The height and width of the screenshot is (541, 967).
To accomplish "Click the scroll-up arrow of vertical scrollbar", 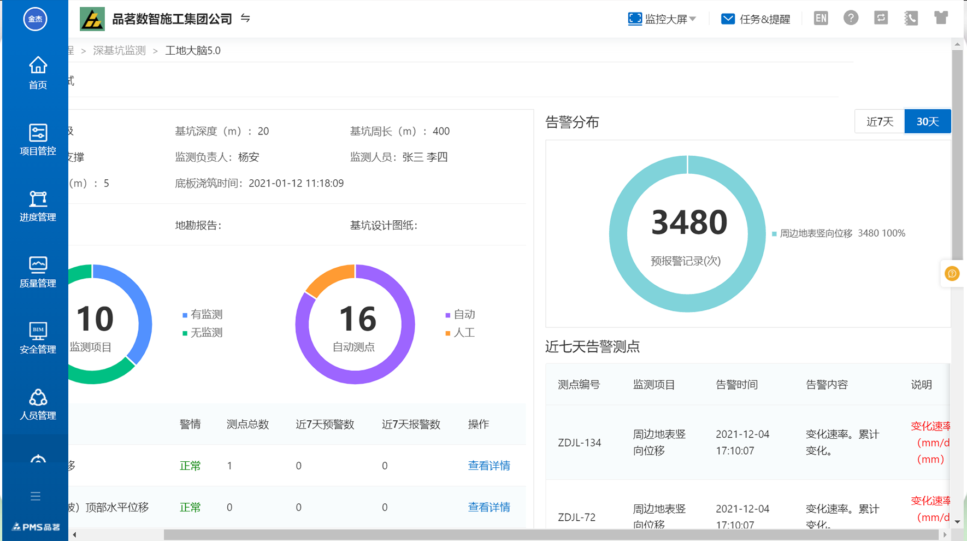I will click(x=957, y=44).
